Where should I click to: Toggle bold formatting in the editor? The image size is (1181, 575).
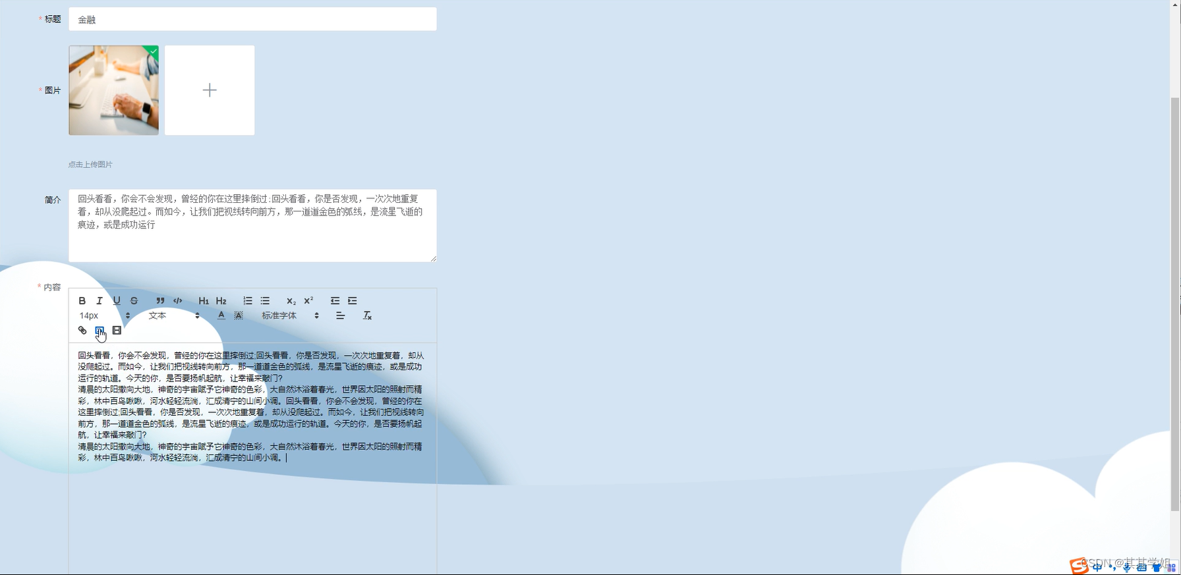coord(82,301)
